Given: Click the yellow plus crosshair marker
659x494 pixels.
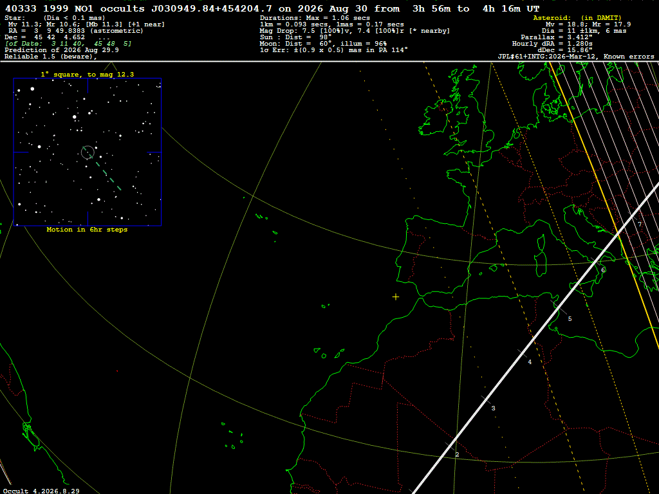Looking at the screenshot, I should 396,297.
